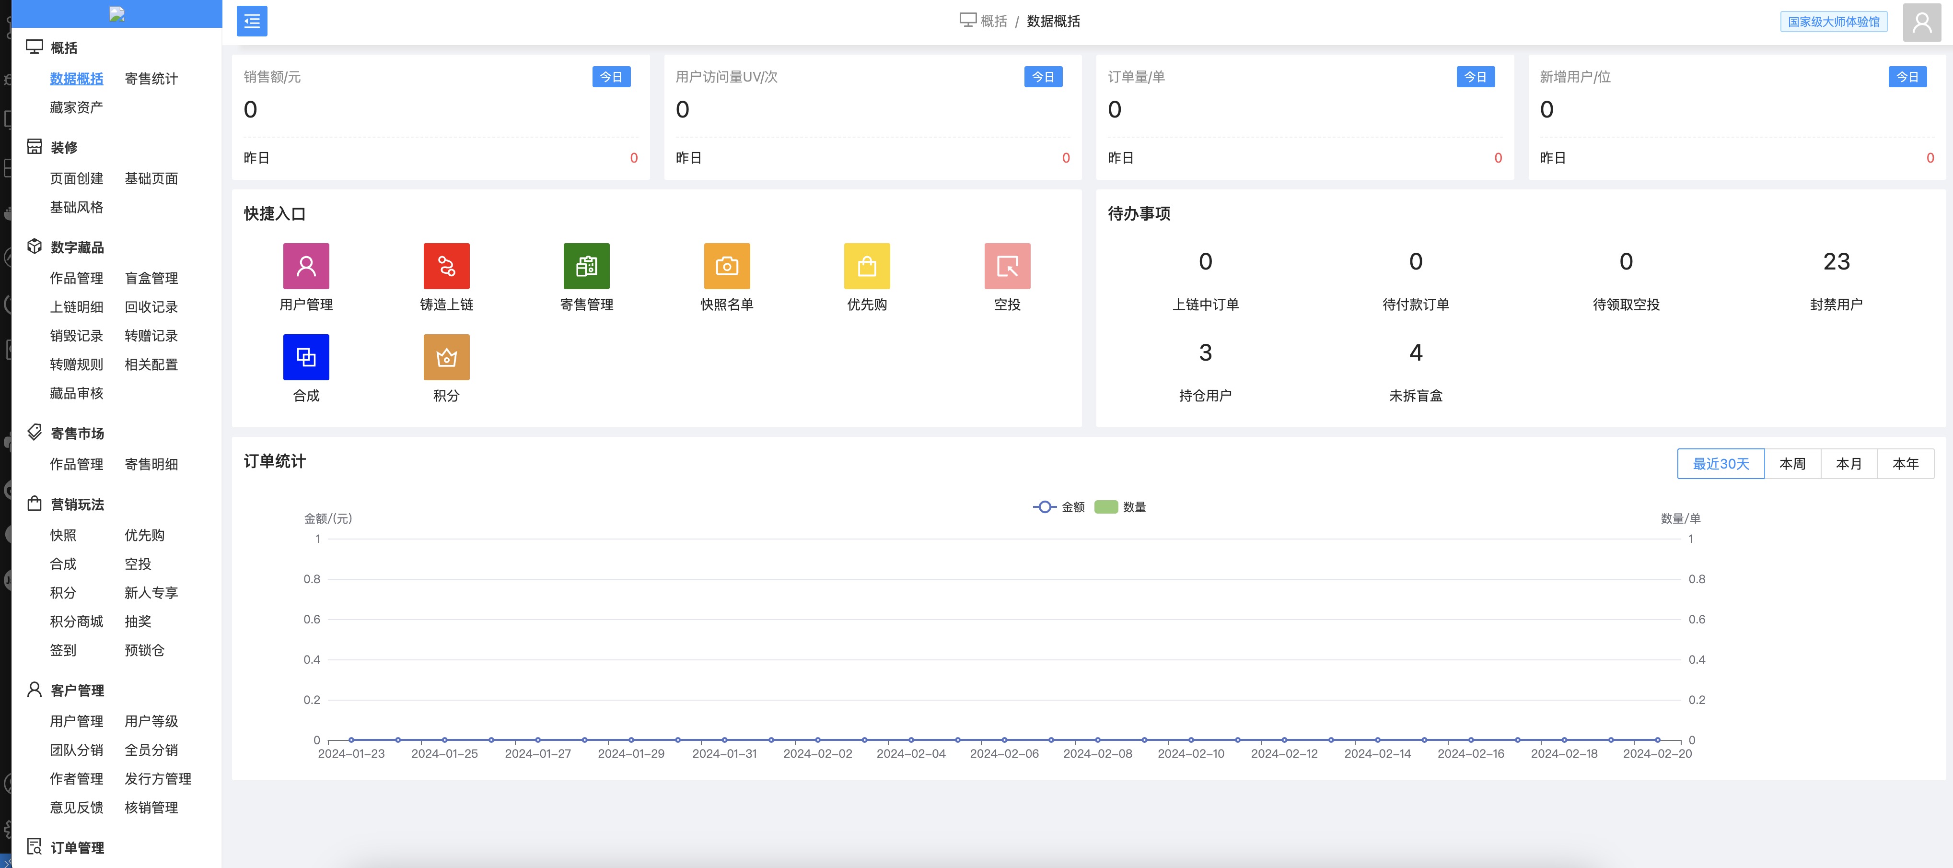Toggle the 数量 series in chart legend
1953x868 pixels.
pos(1120,507)
